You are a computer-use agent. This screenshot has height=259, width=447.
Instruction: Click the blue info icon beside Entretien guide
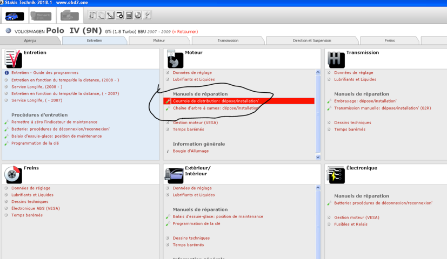(6, 73)
